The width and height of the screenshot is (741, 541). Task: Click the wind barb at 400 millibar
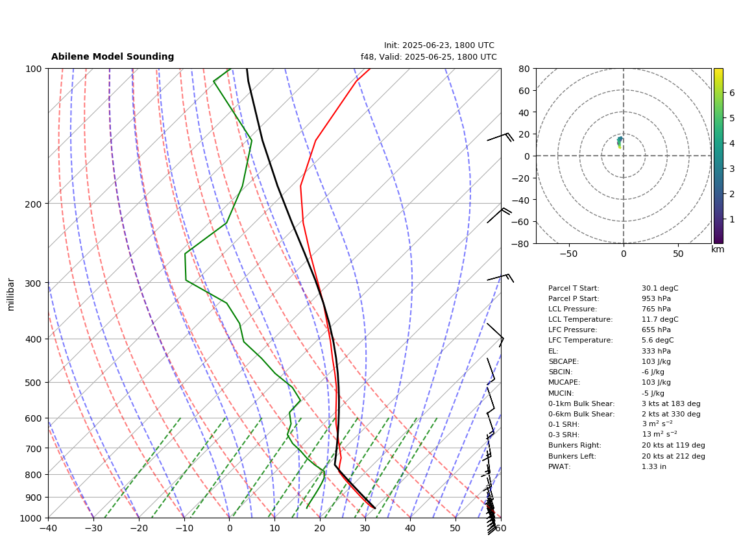pyautogui.click(x=496, y=335)
